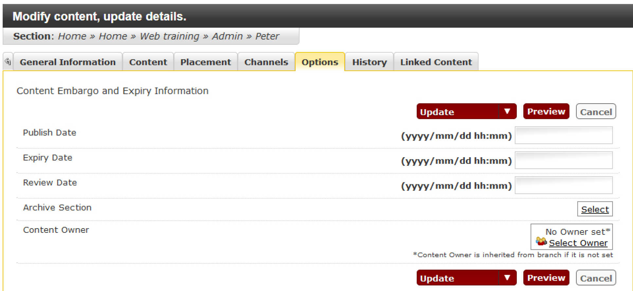Open the Linked Content tab
Viewport: 633px width, 291px height.
(436, 62)
